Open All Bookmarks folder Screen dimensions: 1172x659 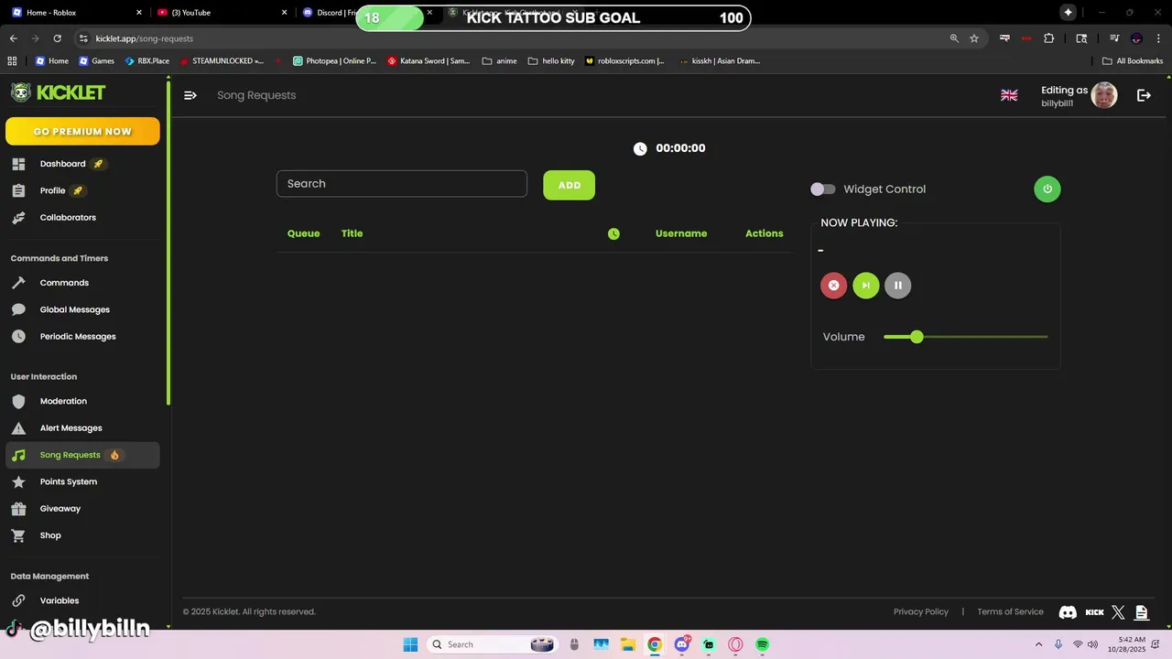(1133, 61)
